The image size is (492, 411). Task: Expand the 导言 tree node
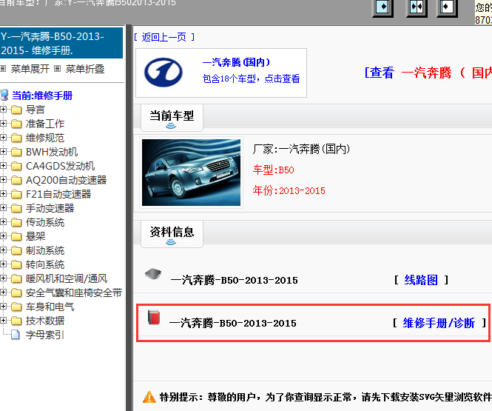click(x=3, y=110)
